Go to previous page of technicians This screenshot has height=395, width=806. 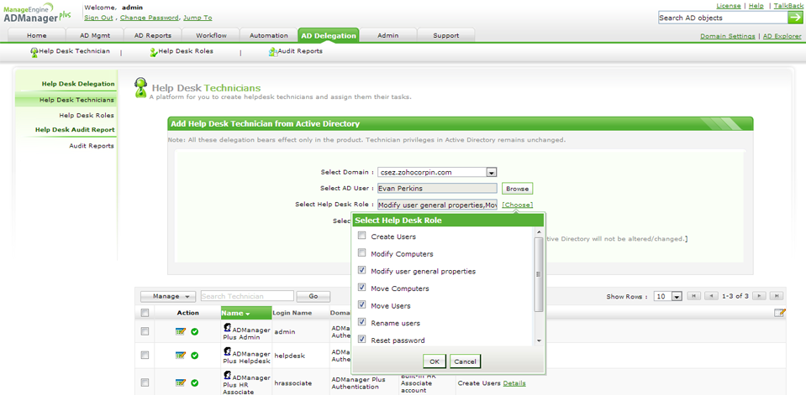711,296
